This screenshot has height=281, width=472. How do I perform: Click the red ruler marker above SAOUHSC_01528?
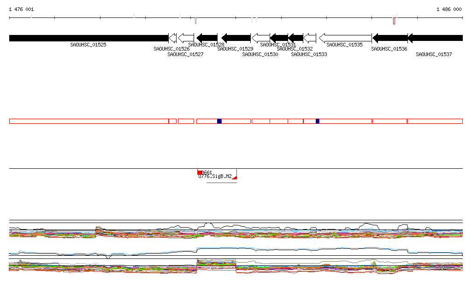click(195, 21)
